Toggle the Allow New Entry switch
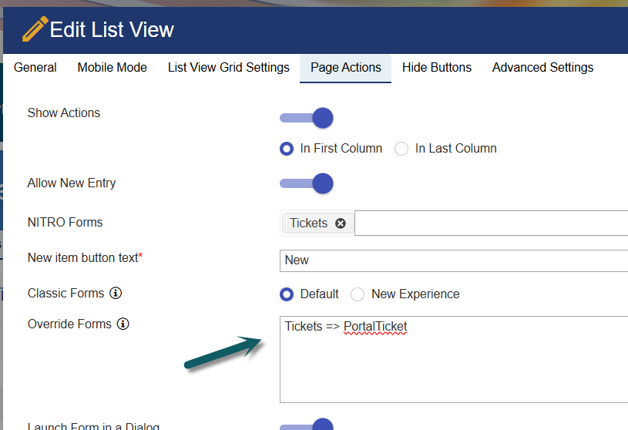The width and height of the screenshot is (628, 430). (x=307, y=183)
